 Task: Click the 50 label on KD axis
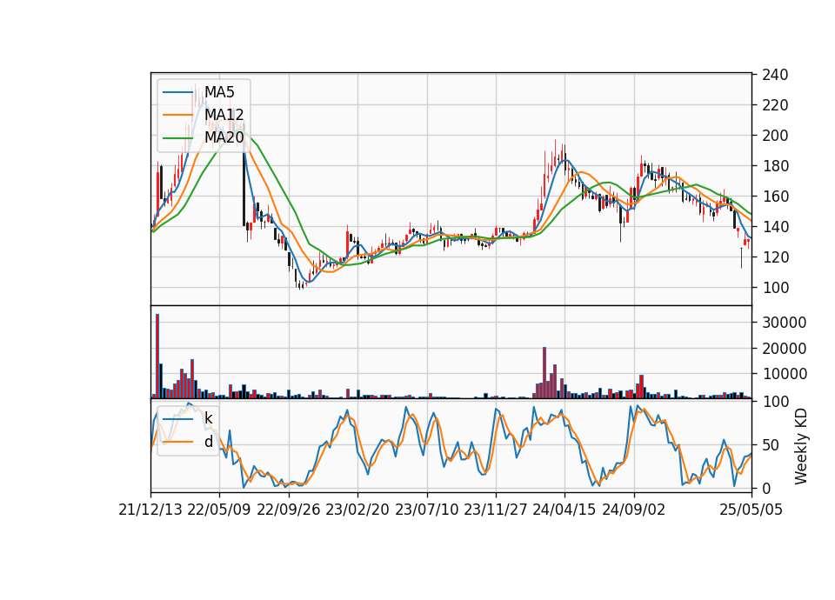click(771, 444)
